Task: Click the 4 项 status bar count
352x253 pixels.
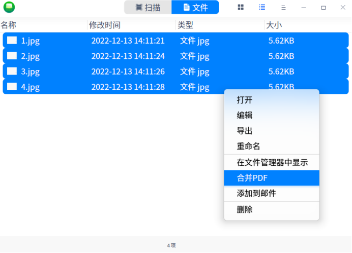Action: (x=171, y=245)
